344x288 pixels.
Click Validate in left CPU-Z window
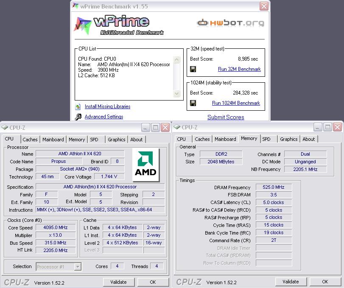tap(118, 282)
